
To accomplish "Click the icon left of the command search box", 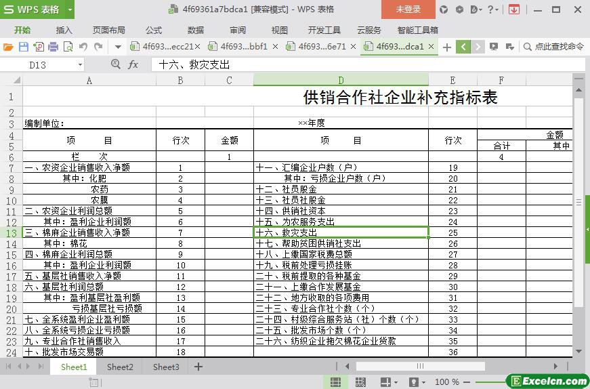I will pyautogui.click(x=510, y=47).
